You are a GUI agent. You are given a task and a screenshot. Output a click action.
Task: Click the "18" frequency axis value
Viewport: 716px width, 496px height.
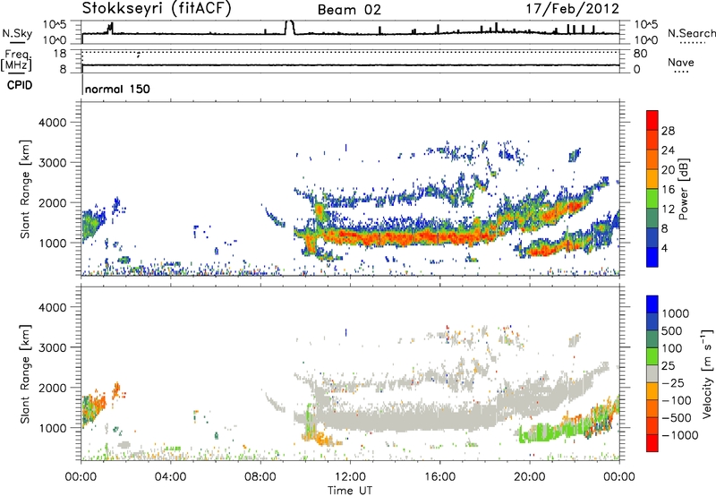[60, 54]
